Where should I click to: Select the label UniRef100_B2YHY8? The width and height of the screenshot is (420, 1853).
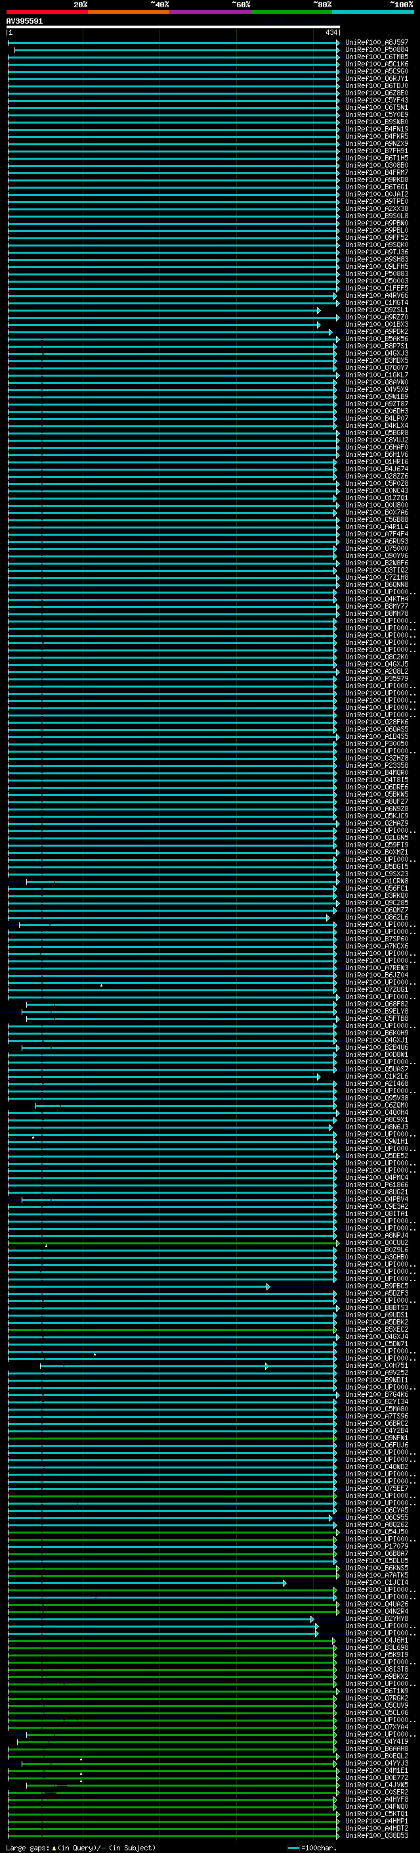(x=376, y=1618)
